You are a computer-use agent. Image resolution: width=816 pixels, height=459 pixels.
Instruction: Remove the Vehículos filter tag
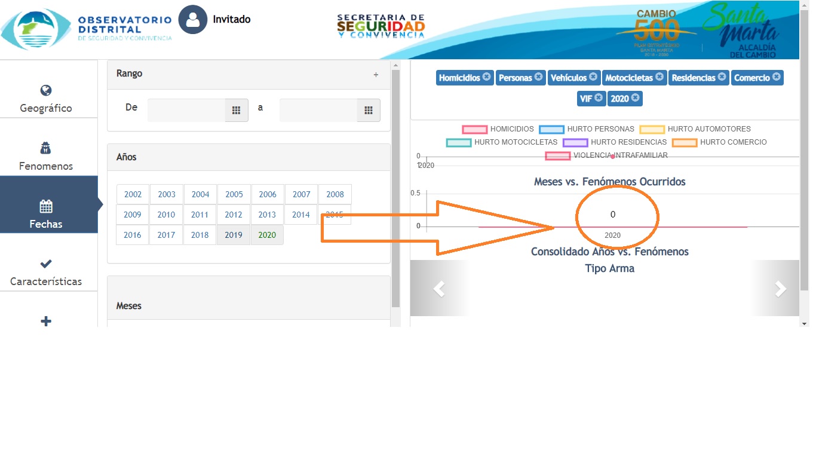point(593,77)
